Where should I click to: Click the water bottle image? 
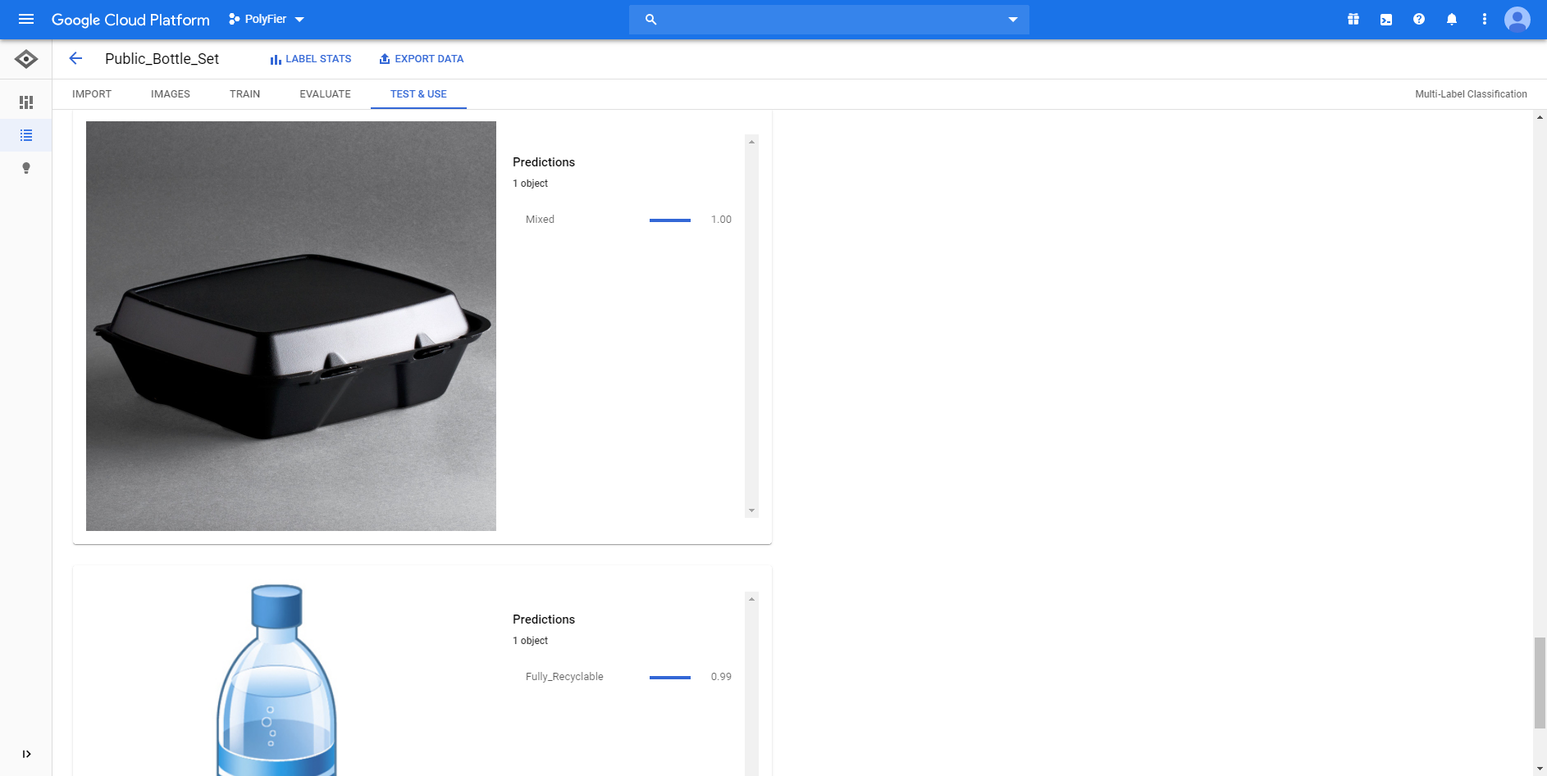pos(277,679)
